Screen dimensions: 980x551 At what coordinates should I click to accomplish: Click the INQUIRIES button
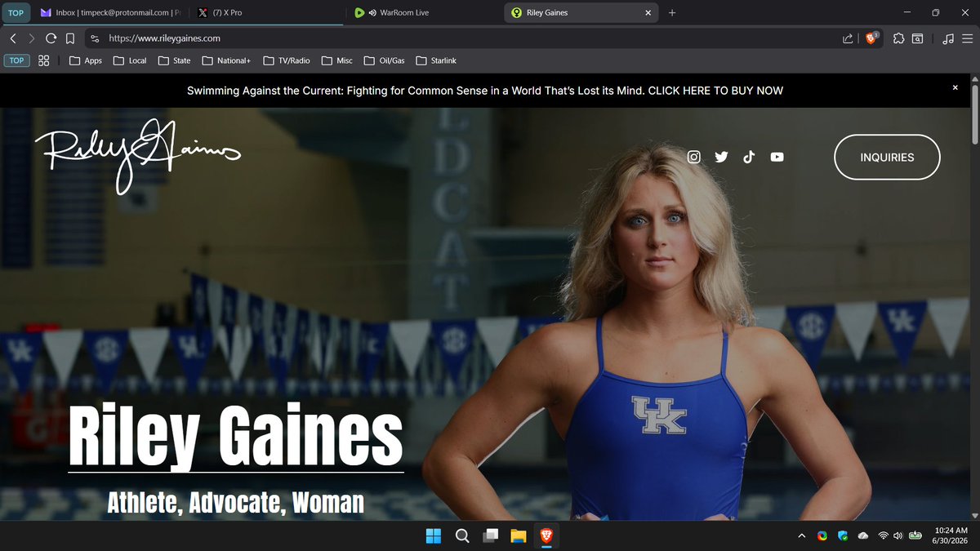tap(887, 157)
